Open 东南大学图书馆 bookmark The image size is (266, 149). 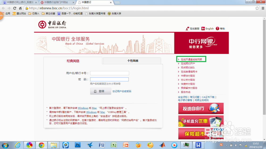[x=95, y=14]
